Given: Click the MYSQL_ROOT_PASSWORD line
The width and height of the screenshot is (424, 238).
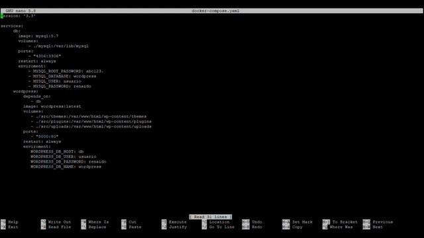Looking at the screenshot, I should pyautogui.click(x=66, y=71).
